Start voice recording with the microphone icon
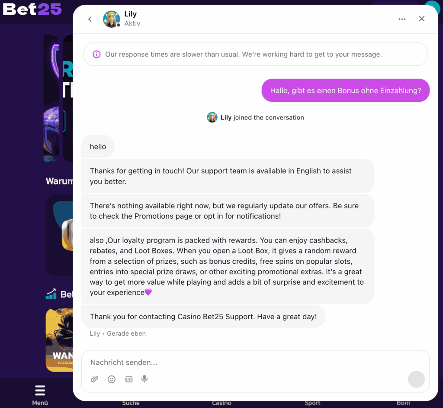 click(x=144, y=379)
